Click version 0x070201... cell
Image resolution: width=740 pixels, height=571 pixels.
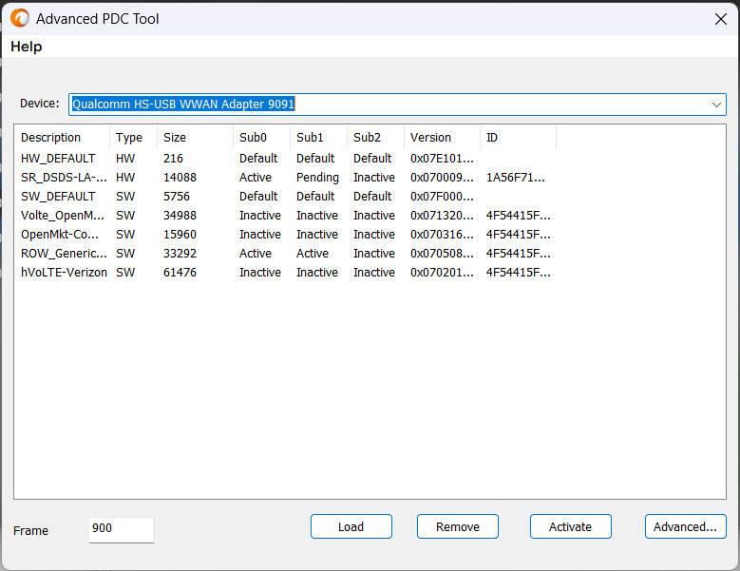click(442, 273)
